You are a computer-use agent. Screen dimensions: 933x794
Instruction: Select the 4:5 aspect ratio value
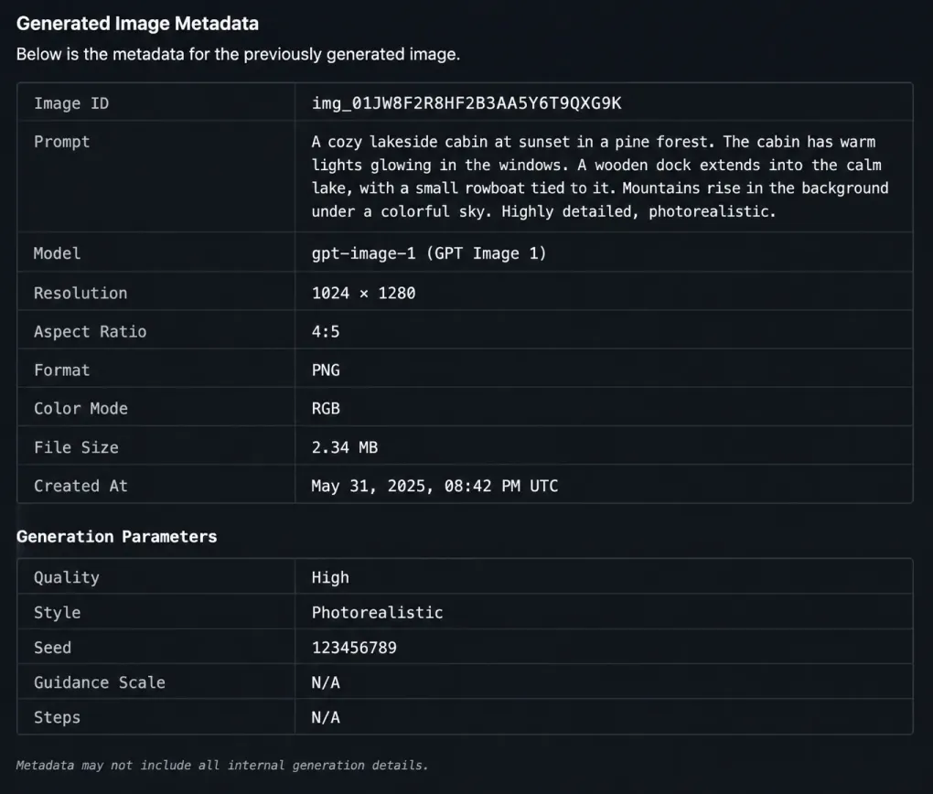point(326,331)
